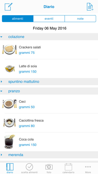Collapse the colazione section
98x174 pixels.
[49, 37]
